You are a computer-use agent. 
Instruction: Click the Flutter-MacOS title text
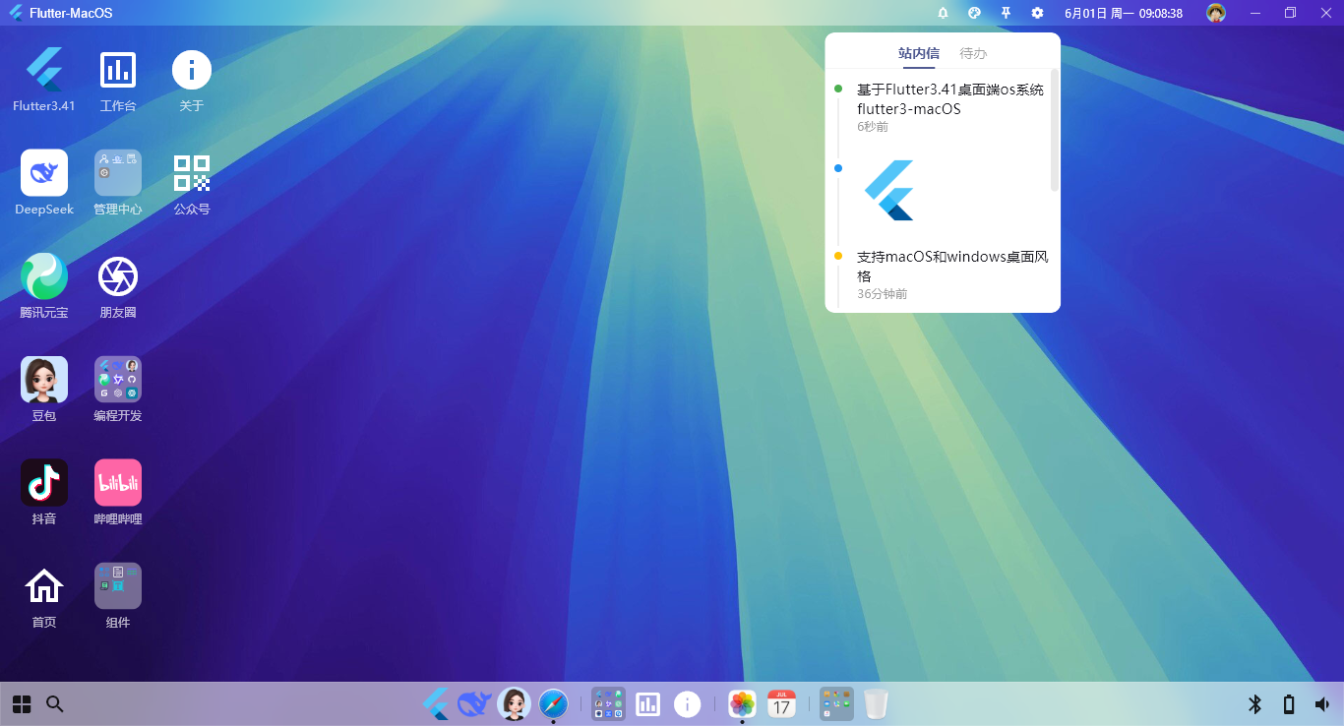(x=71, y=13)
